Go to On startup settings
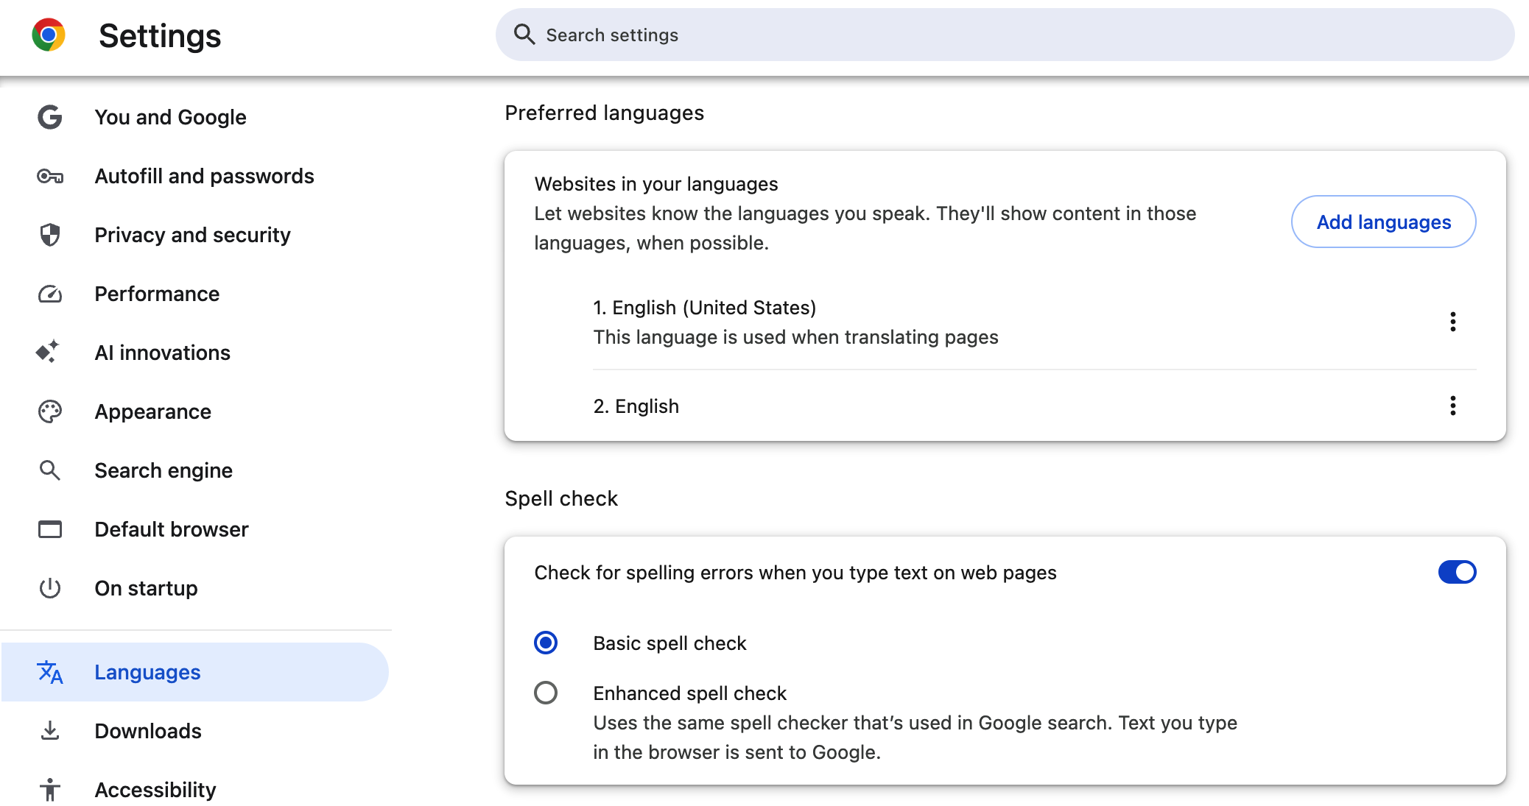 coord(195,588)
